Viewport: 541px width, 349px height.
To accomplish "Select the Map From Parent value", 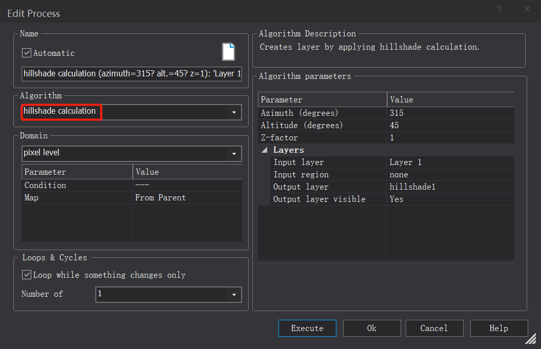I will pyautogui.click(x=187, y=198).
